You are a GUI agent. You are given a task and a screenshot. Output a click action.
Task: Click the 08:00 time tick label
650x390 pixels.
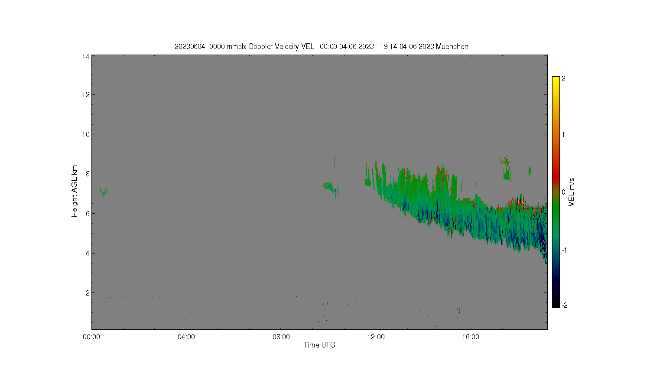click(281, 337)
